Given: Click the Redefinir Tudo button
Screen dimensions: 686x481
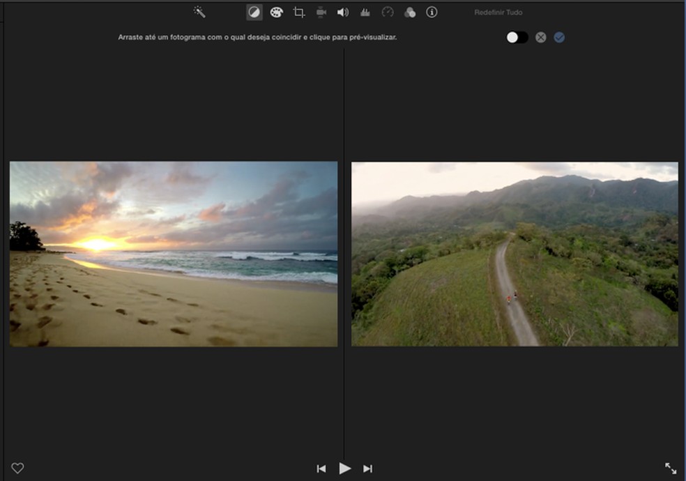Looking at the screenshot, I should click(x=498, y=13).
